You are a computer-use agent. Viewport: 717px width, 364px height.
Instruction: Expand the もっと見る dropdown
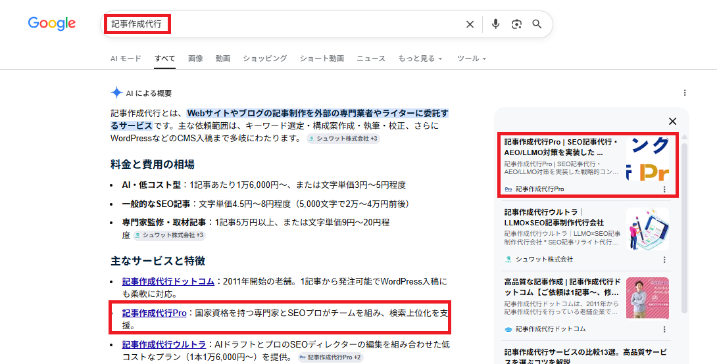coord(420,58)
